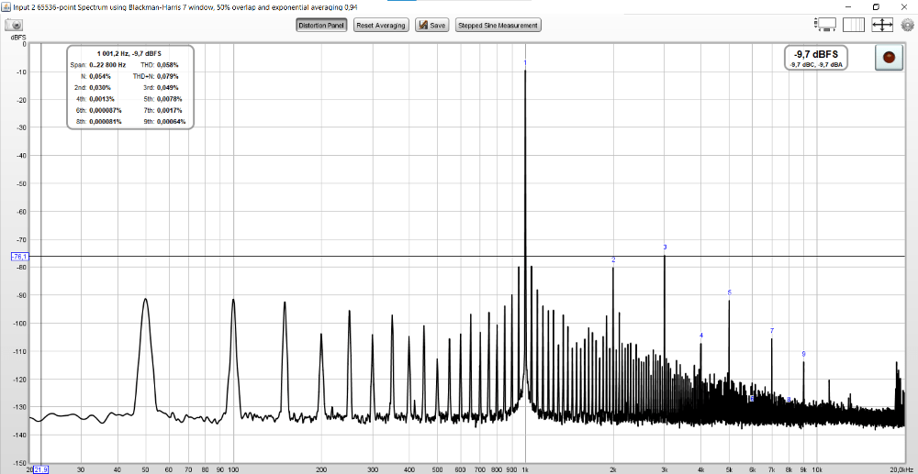
Task: Click the 20,0kHz axis end label
Action: 902,469
